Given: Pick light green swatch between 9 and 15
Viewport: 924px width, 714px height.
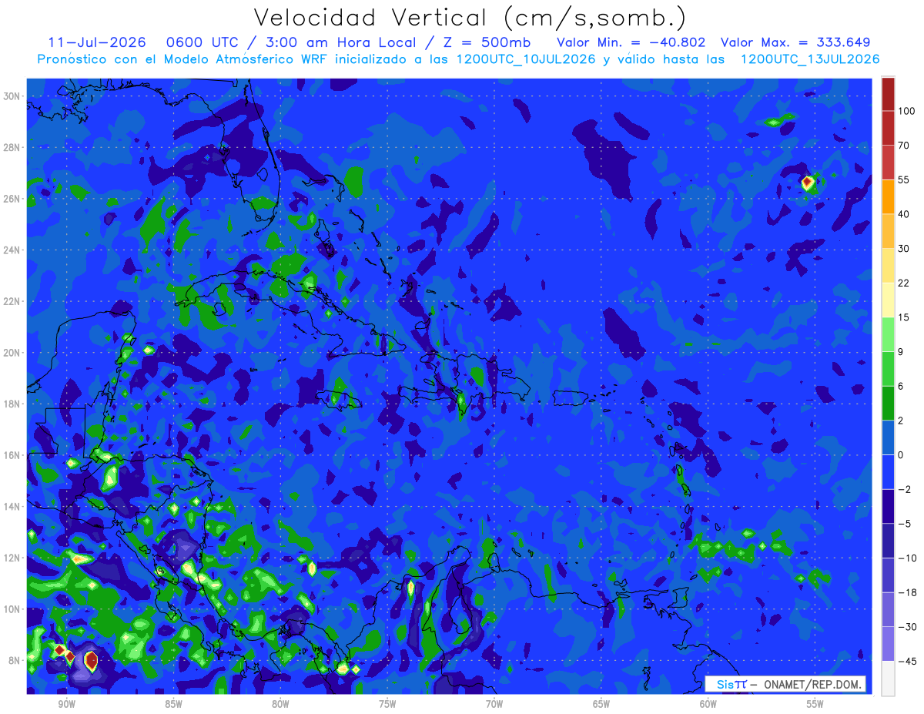Looking at the screenshot, I should 888,335.
